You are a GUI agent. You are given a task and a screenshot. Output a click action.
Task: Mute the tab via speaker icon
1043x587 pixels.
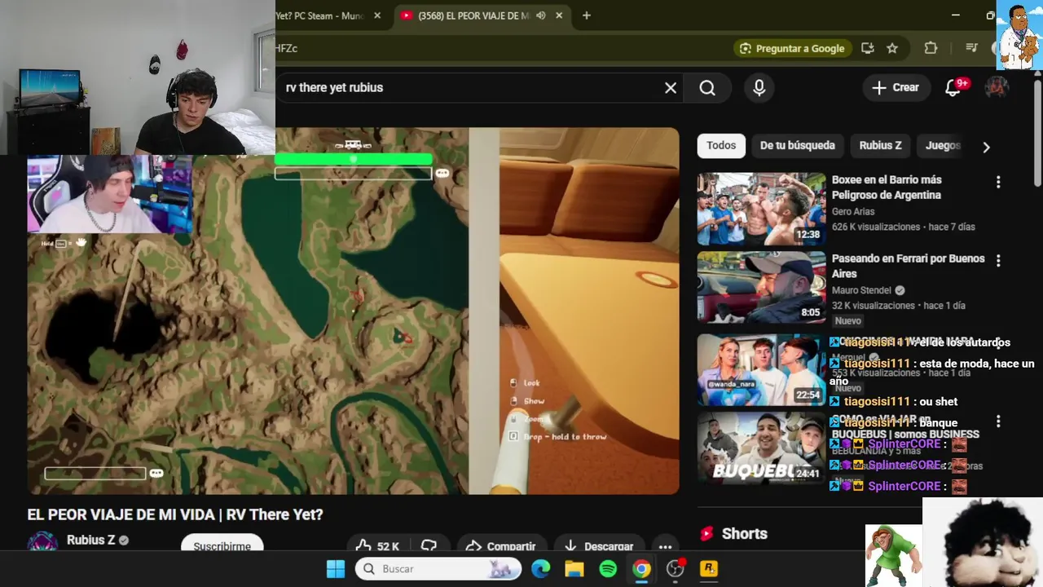[x=540, y=15]
